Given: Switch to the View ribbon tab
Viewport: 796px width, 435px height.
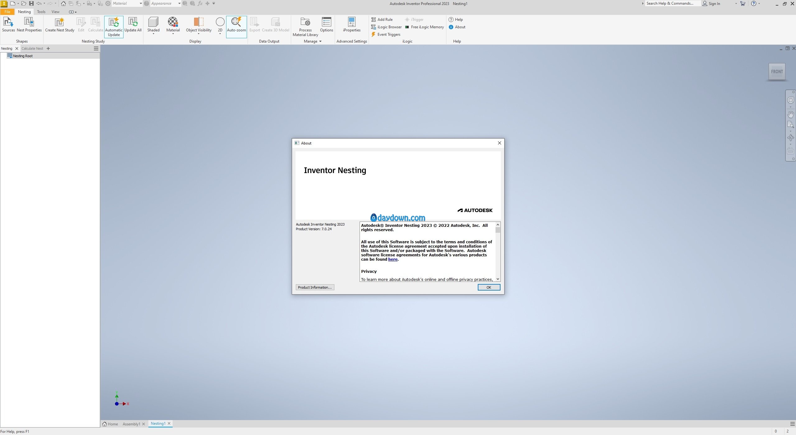Looking at the screenshot, I should (x=55, y=12).
